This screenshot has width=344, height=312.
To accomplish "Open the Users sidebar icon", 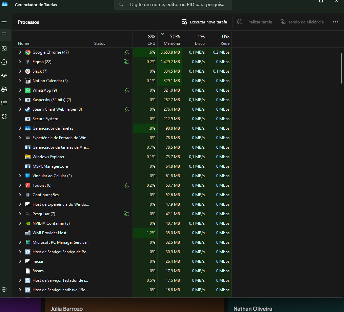I will pos(4,89).
